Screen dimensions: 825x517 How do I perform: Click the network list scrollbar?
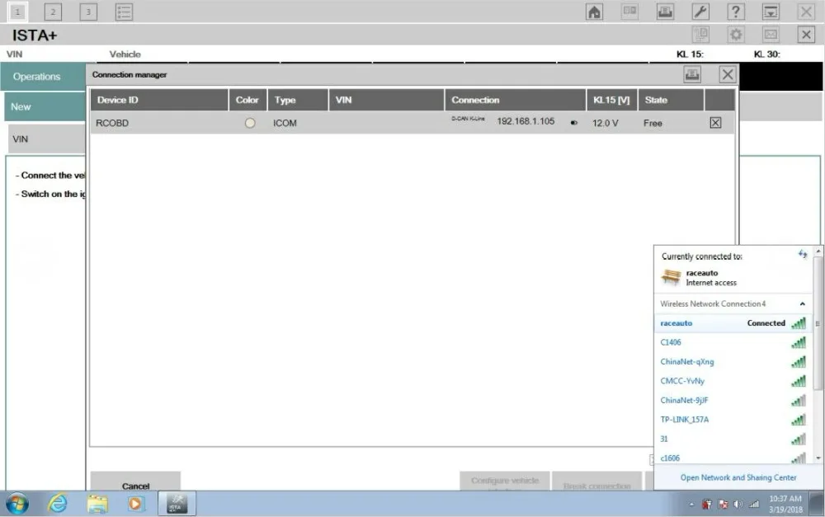click(818, 323)
